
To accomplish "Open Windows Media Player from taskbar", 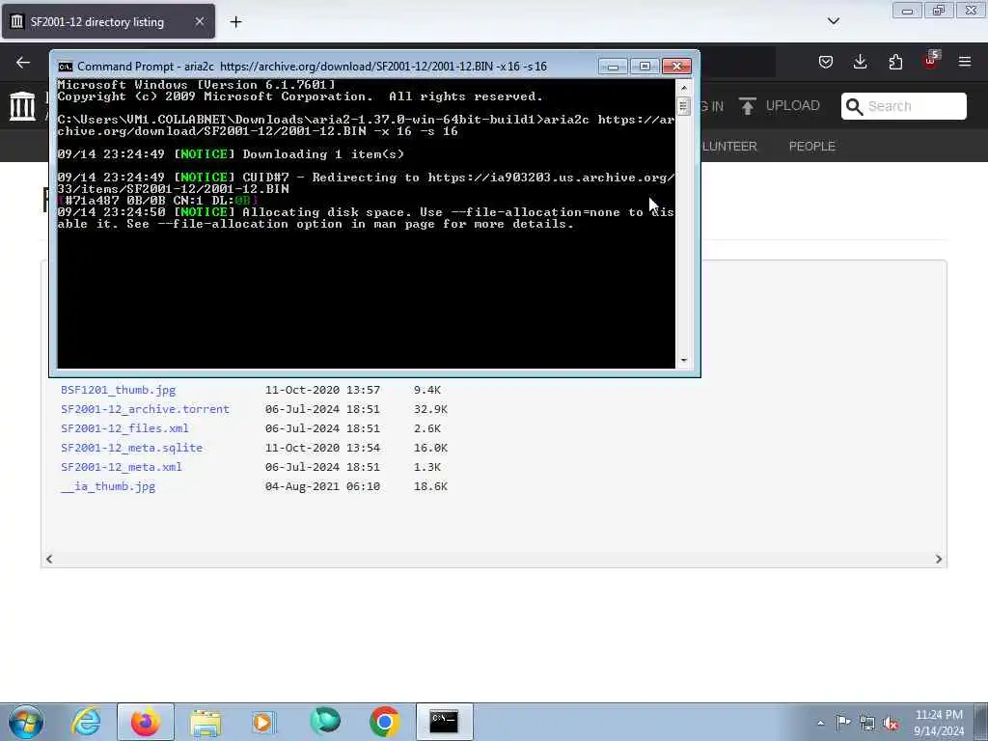I will (x=263, y=722).
